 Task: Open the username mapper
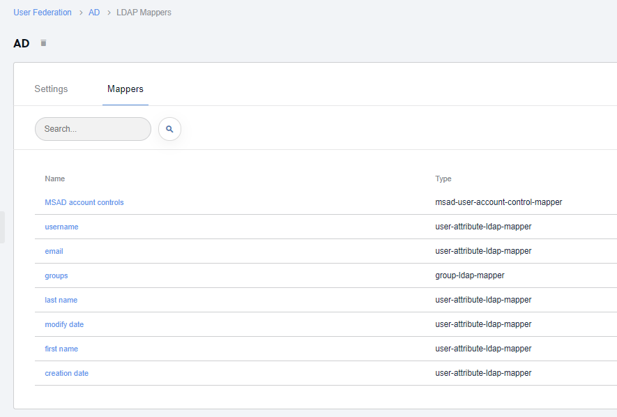pos(61,227)
